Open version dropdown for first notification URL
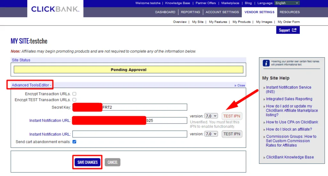This screenshot has height=176, width=328. pyautogui.click(x=211, y=116)
